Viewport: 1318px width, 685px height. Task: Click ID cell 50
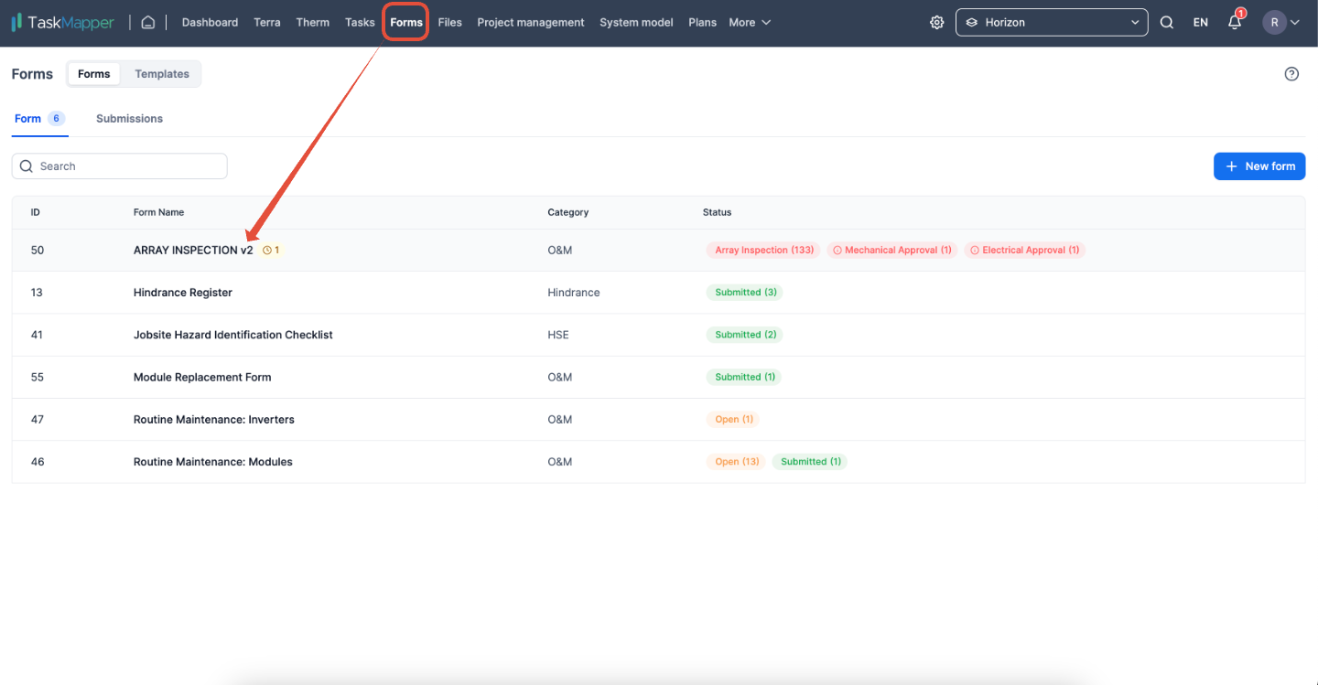click(38, 250)
